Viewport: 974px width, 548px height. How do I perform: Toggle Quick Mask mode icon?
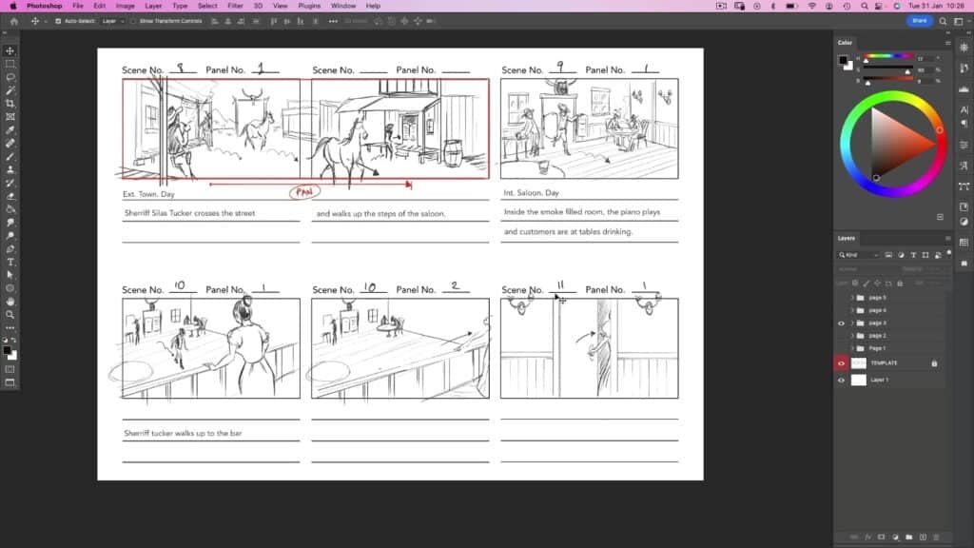(x=10, y=370)
